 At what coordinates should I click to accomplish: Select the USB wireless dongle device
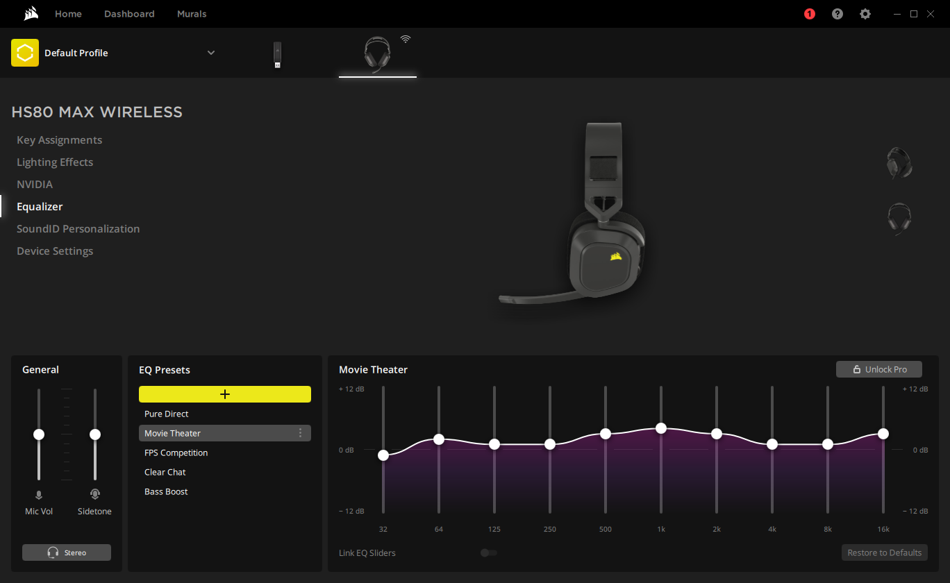tap(277, 56)
